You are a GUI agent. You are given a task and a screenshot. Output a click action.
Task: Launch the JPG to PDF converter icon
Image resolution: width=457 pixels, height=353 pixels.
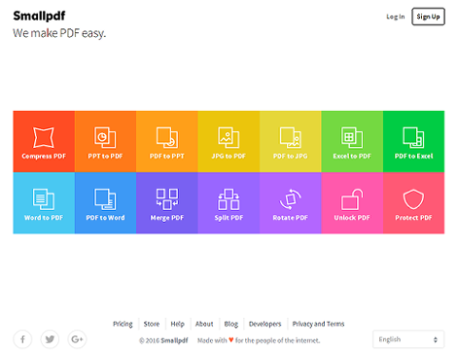[228, 137]
